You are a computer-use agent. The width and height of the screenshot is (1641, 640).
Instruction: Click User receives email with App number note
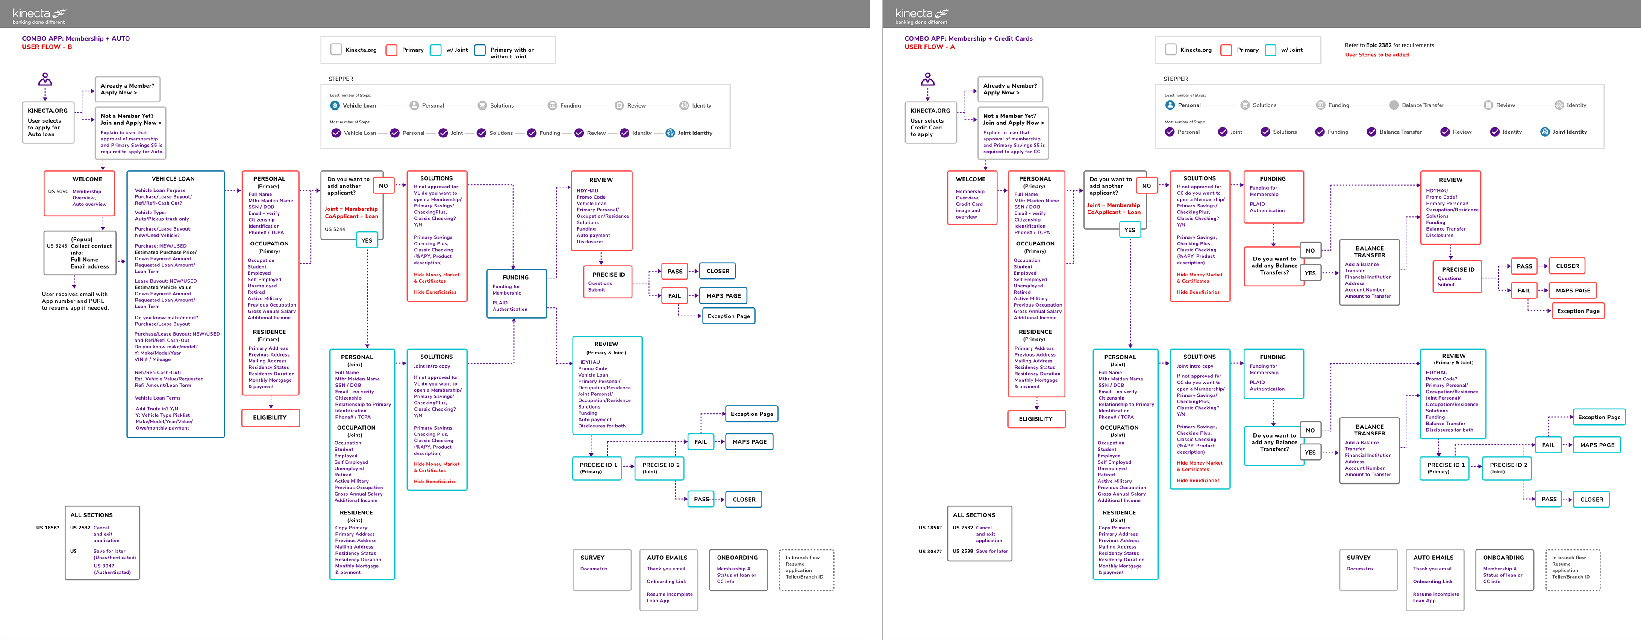coord(75,301)
